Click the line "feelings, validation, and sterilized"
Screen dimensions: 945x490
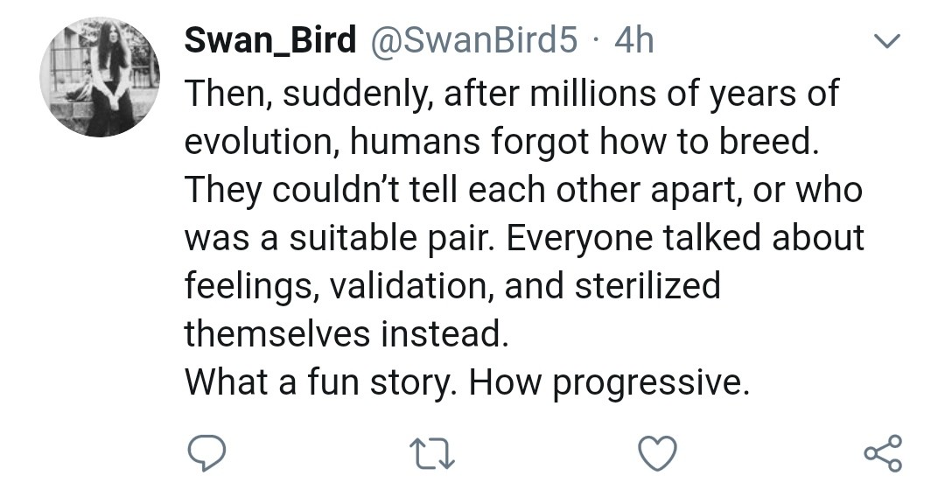point(451,286)
